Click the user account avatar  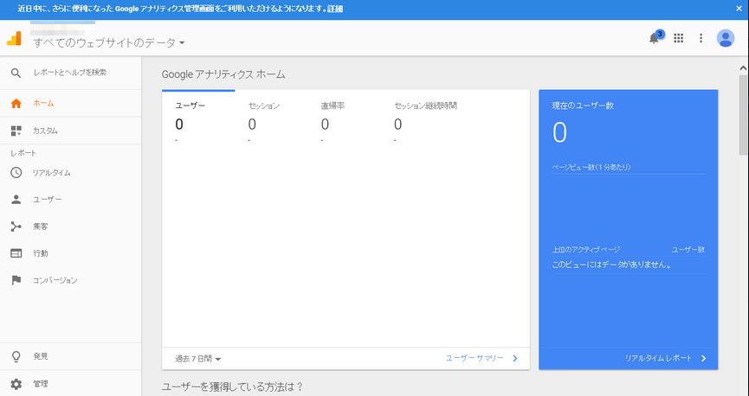[725, 38]
